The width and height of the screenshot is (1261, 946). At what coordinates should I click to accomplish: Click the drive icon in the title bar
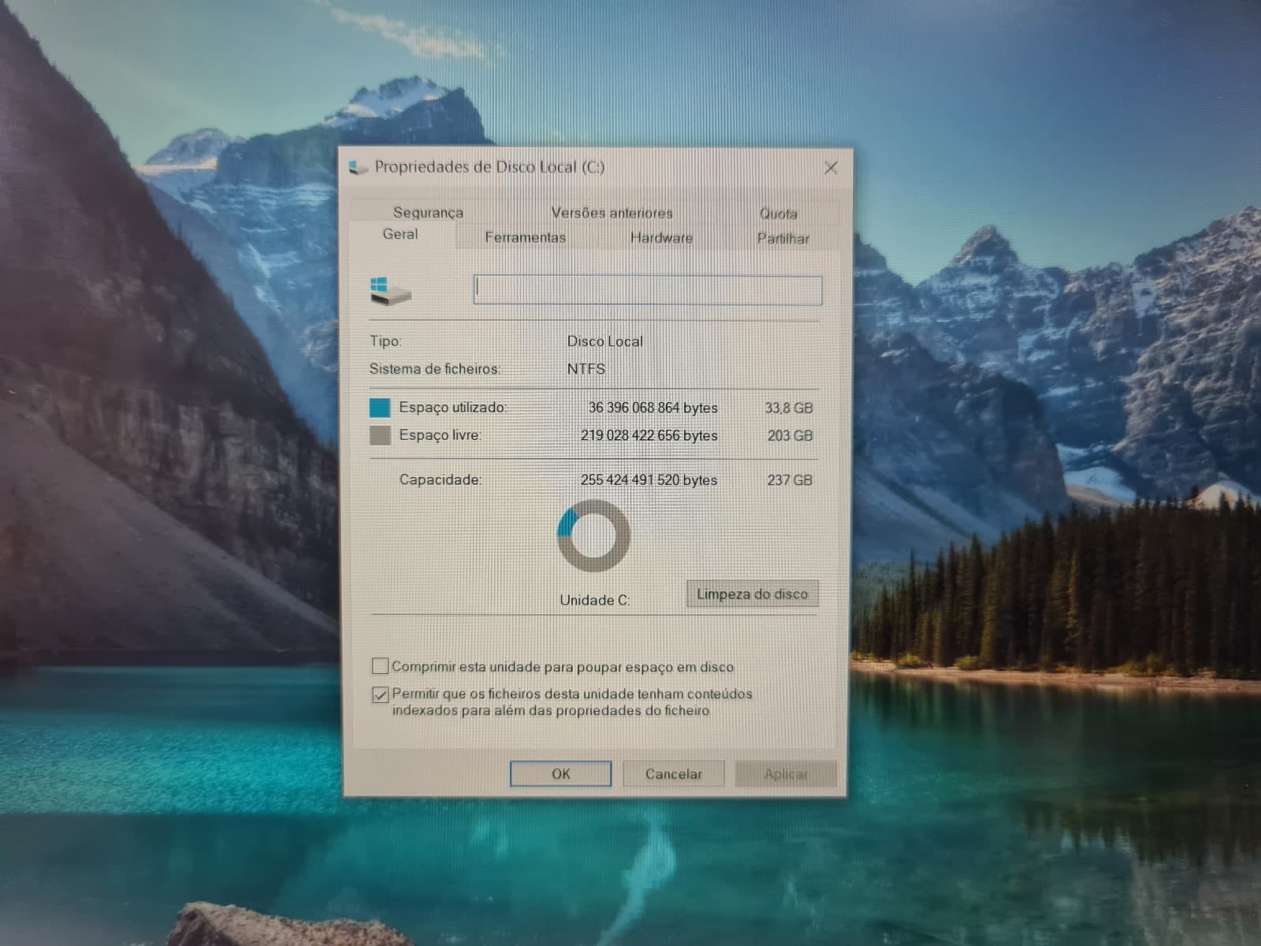[x=358, y=167]
